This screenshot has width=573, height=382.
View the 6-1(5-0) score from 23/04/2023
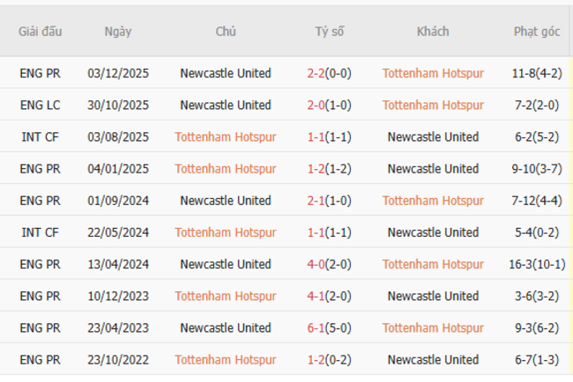(330, 327)
